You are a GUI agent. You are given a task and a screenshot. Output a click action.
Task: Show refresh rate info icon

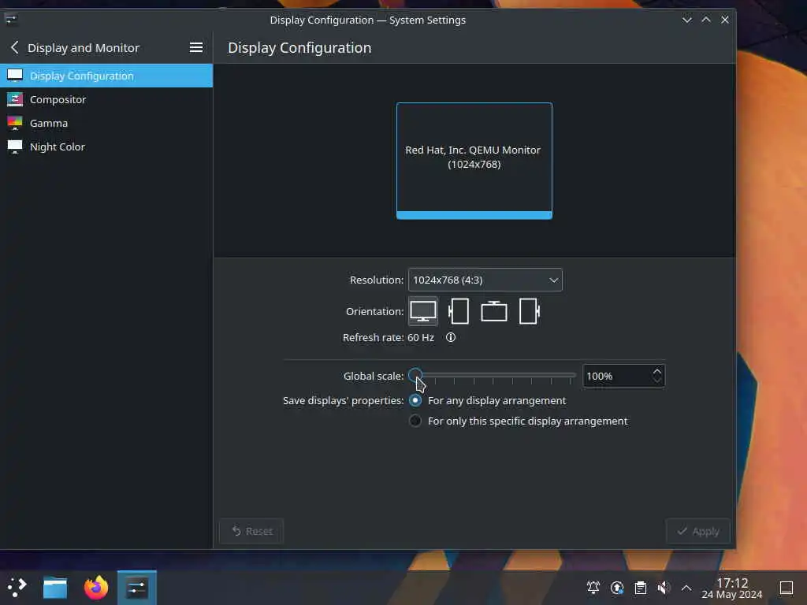pos(450,337)
